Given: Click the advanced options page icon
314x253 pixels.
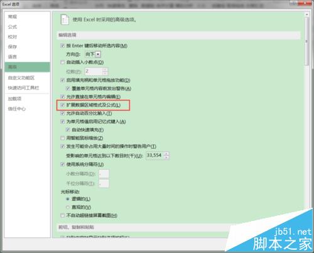Looking at the screenshot, I should coord(65,19).
